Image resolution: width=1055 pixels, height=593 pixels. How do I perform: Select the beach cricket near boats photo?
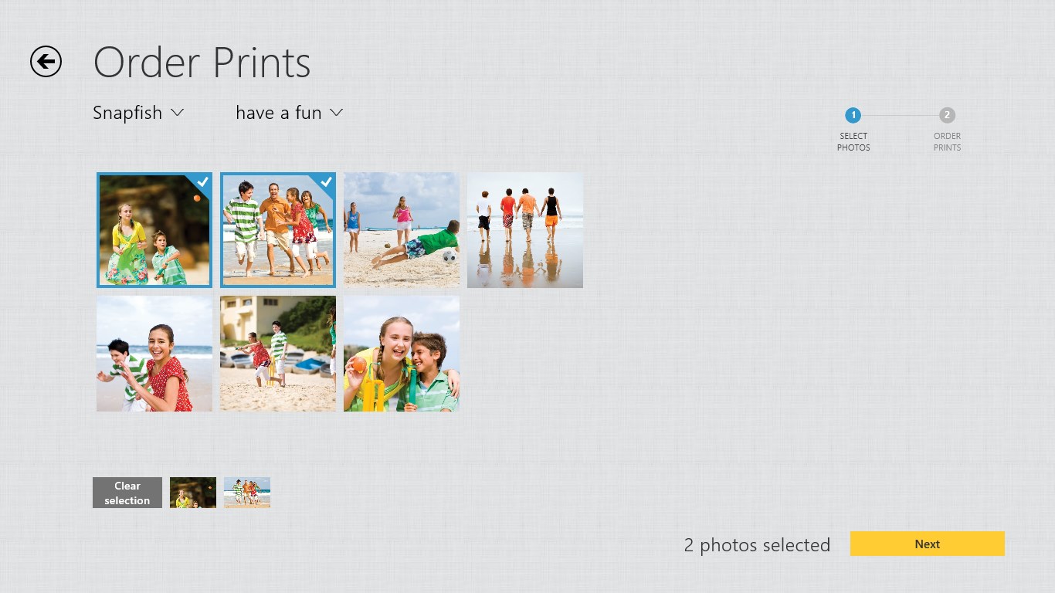(277, 354)
